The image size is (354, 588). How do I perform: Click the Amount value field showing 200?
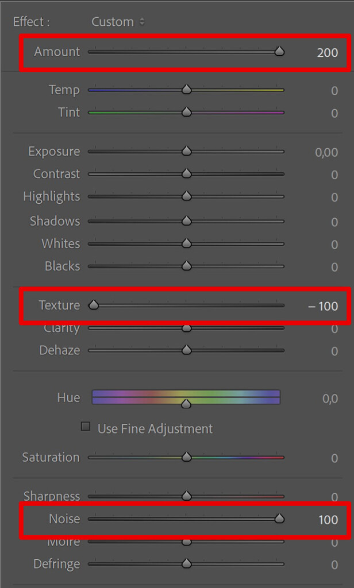(328, 52)
